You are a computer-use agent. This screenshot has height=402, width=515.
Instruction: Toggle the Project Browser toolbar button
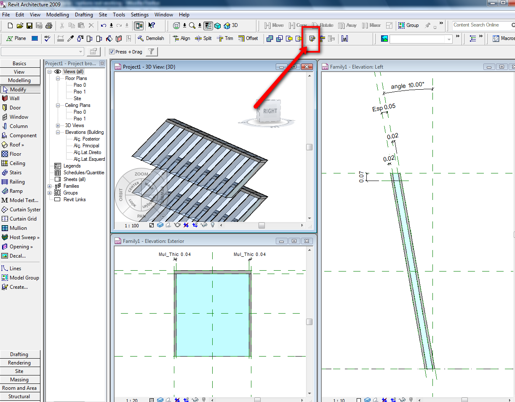(139, 26)
